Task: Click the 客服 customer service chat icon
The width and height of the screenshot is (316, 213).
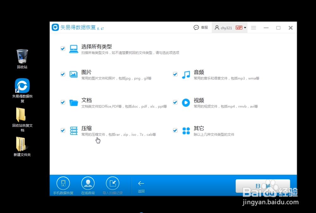Action: point(196,27)
